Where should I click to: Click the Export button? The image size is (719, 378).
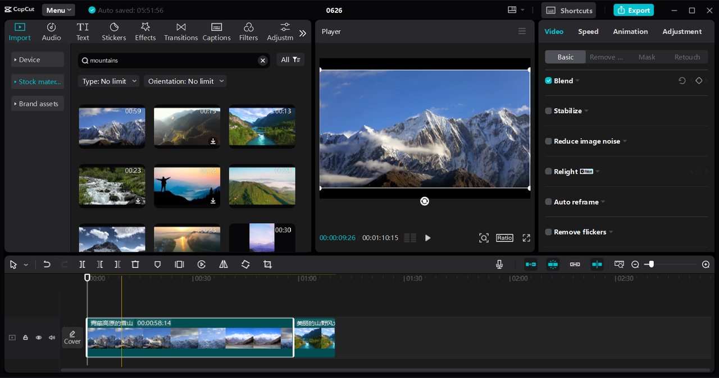pyautogui.click(x=634, y=10)
